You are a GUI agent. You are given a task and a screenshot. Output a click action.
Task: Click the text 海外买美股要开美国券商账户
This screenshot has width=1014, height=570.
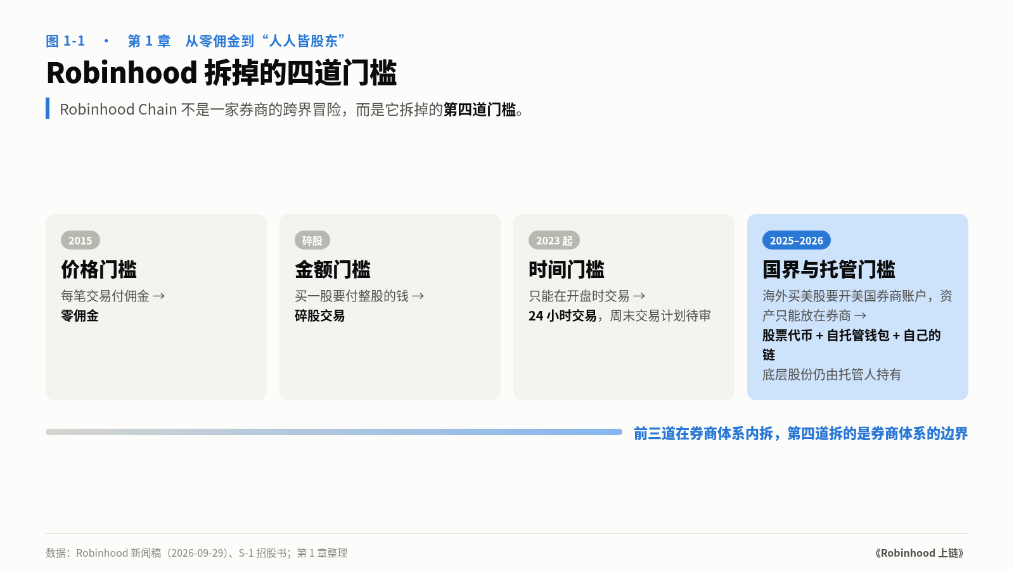click(845, 296)
